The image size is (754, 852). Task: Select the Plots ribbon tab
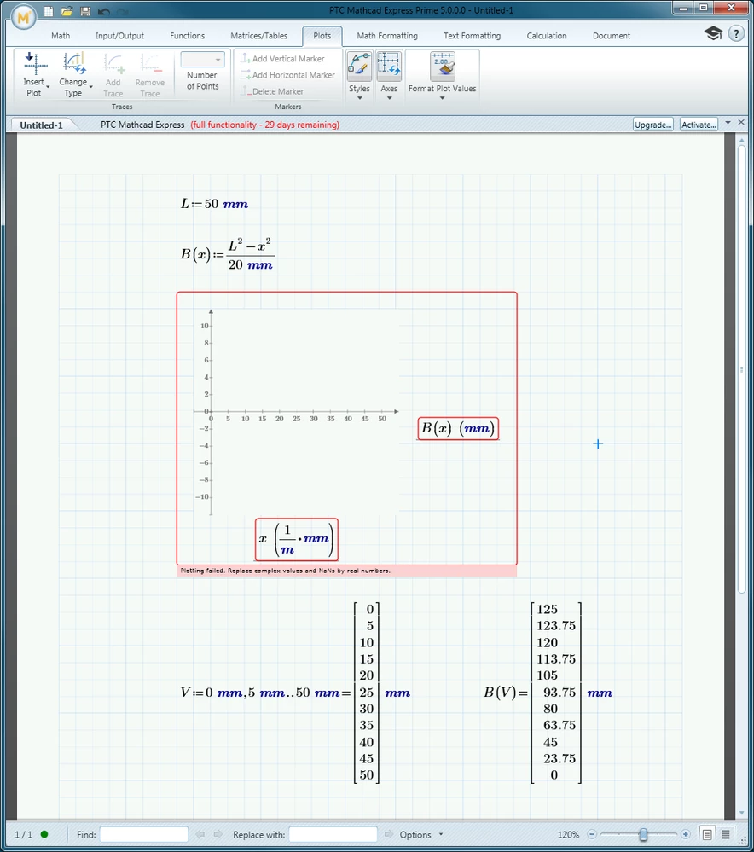click(322, 36)
